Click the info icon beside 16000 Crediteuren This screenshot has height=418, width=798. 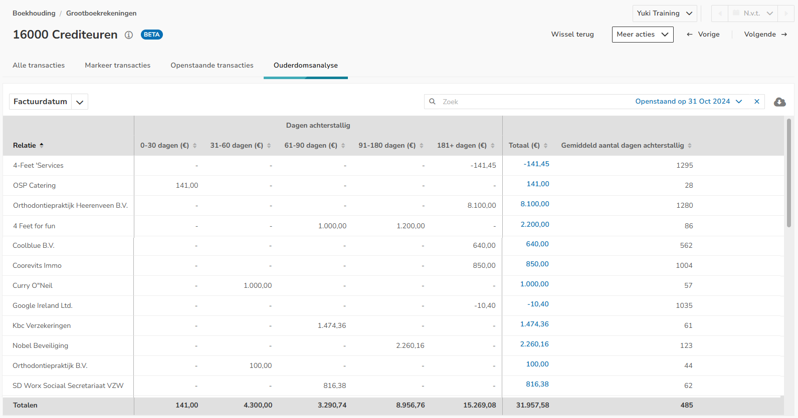pos(129,35)
